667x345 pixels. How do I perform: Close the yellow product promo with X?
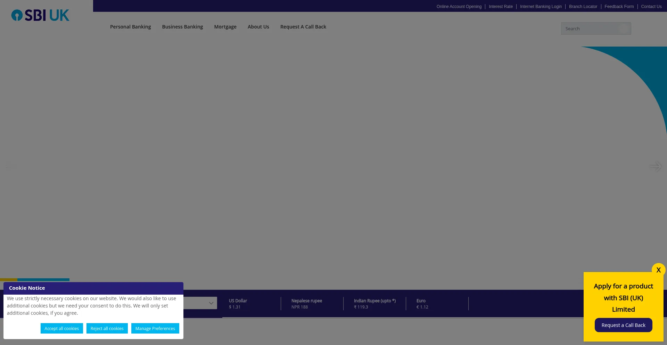[x=658, y=270]
